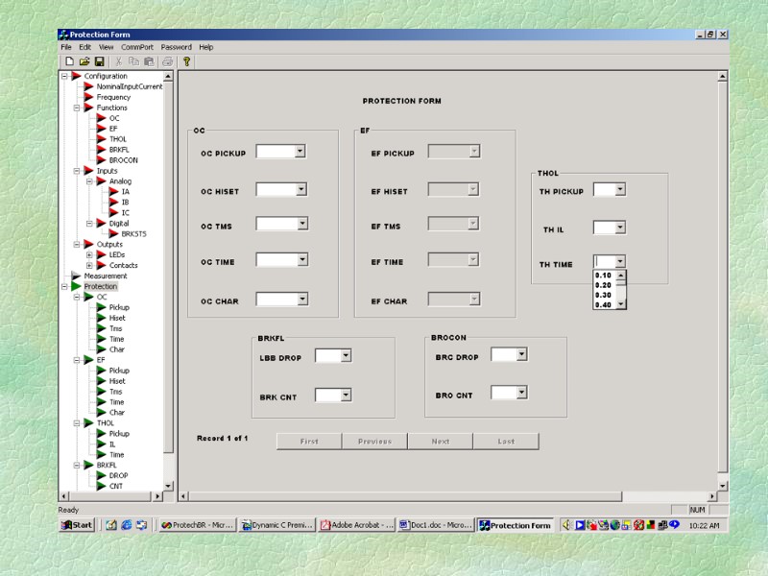This screenshot has height=576, width=768.
Task: Open the CommPort menu
Action: [137, 47]
